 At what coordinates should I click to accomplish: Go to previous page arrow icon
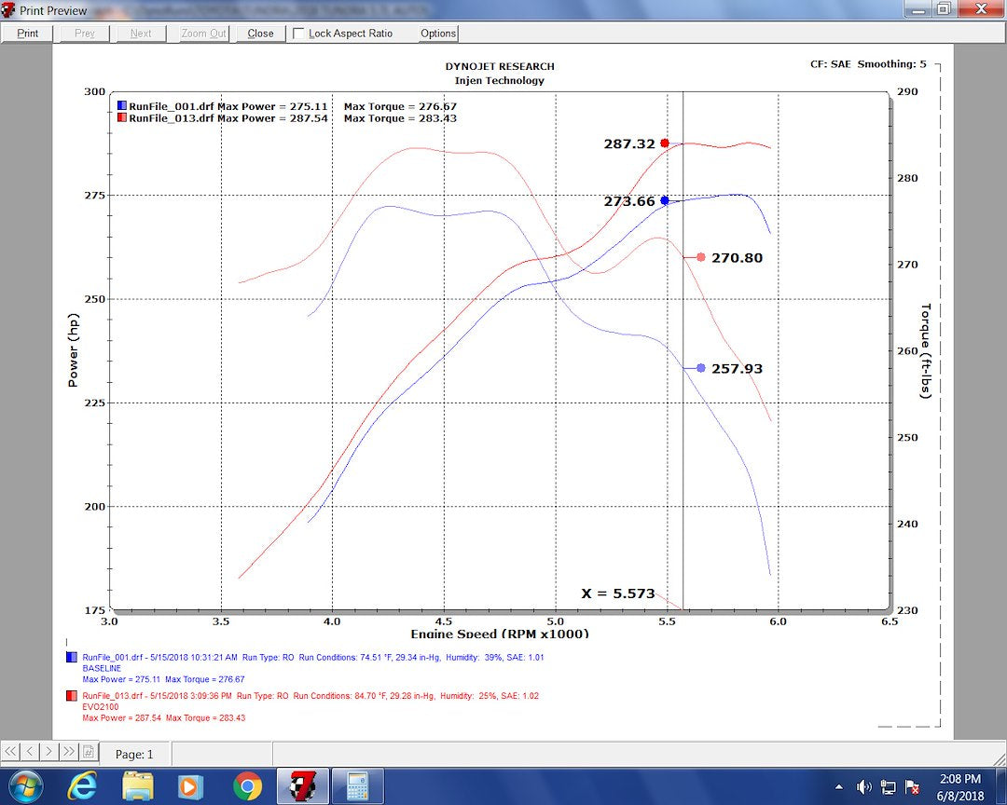[30, 751]
